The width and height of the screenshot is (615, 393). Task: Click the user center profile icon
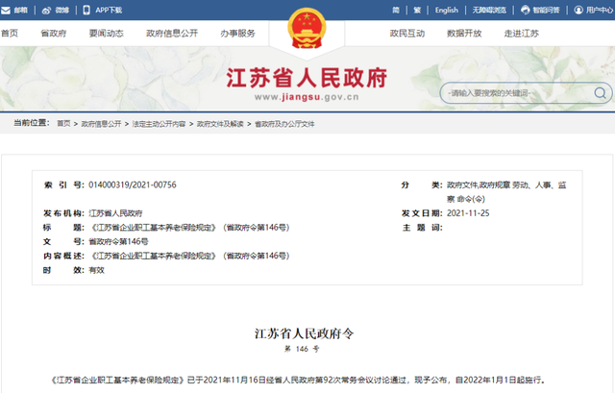pos(578,11)
